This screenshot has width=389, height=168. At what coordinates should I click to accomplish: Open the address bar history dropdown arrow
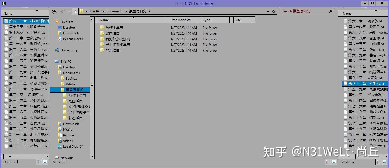point(267,11)
